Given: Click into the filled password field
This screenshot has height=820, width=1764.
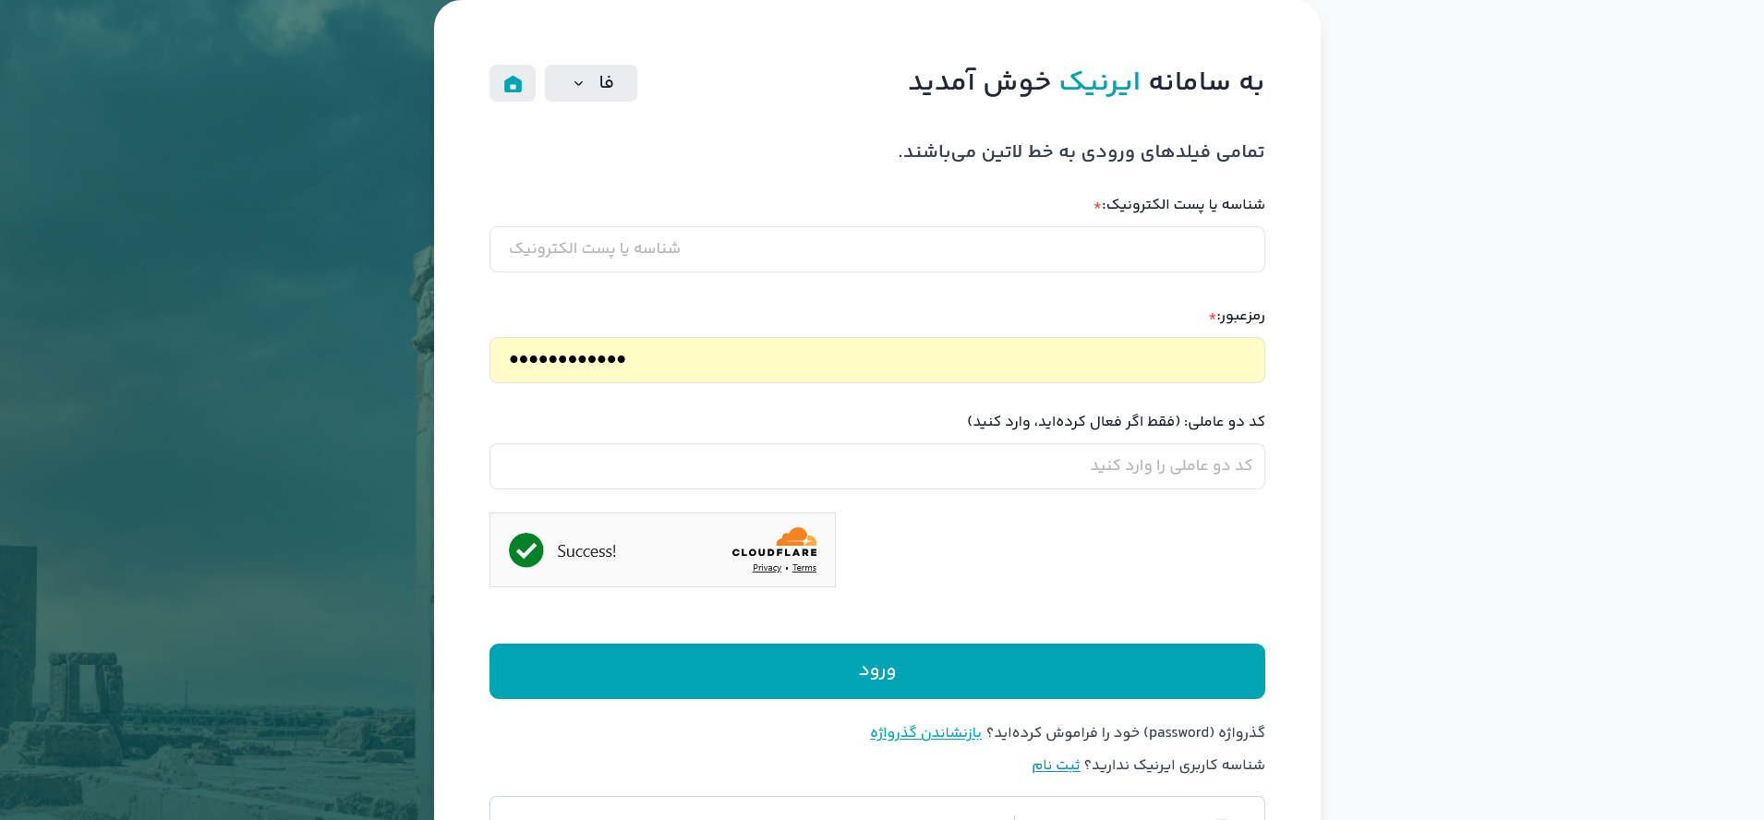Looking at the screenshot, I should click(x=876, y=360).
